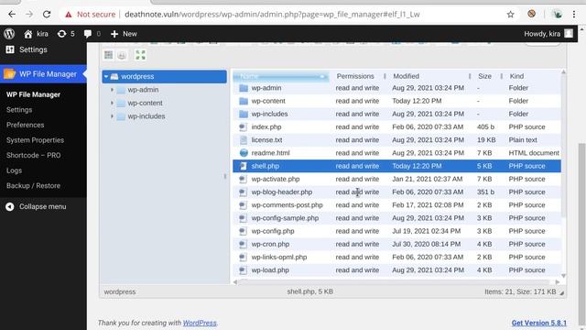Open WP File Manager submenu entry
The width and height of the screenshot is (586, 330).
33,94
